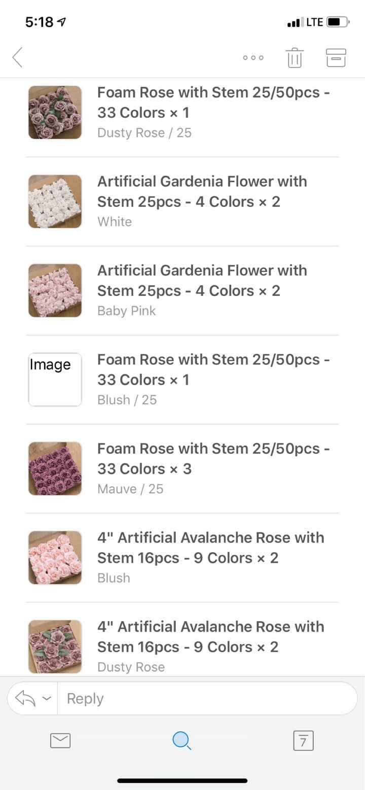The image size is (365, 790).
Task: Archive this email with archive icon
Action: tap(336, 58)
